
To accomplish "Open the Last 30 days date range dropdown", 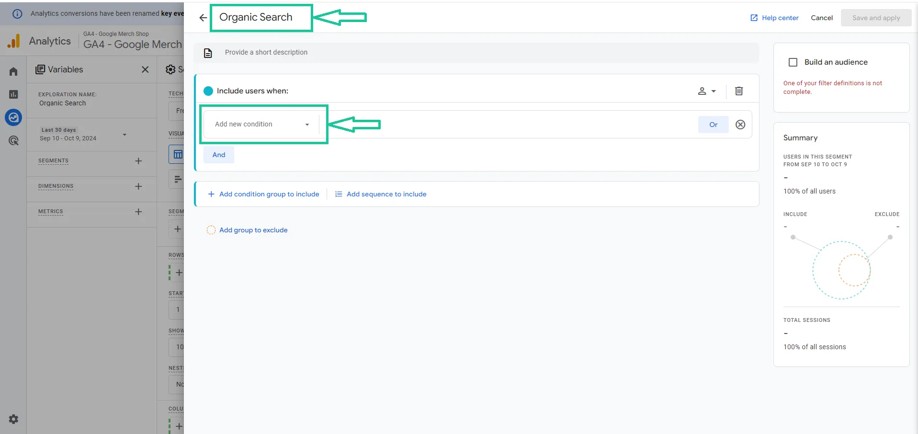I will [83, 134].
